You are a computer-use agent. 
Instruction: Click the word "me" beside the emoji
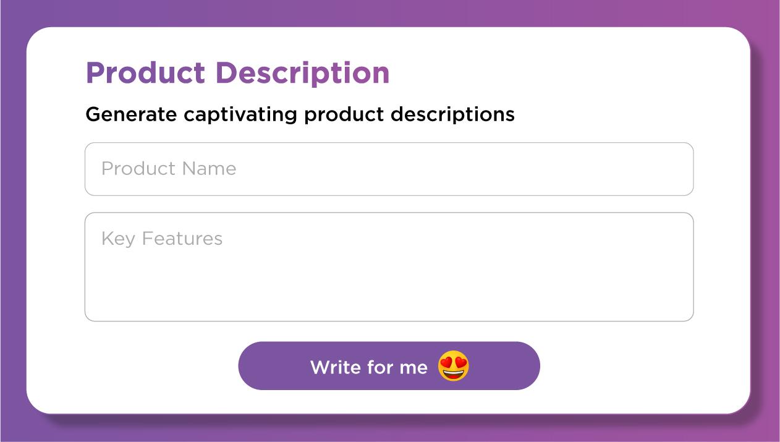click(413, 367)
